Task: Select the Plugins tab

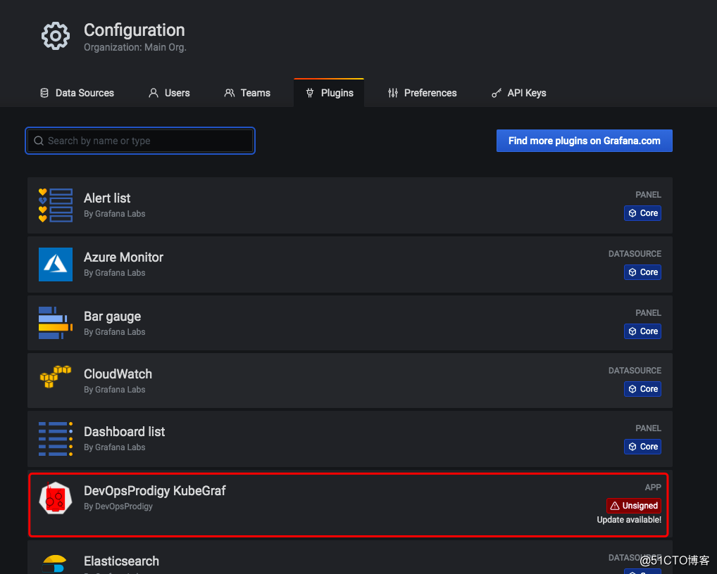Action: click(x=329, y=93)
